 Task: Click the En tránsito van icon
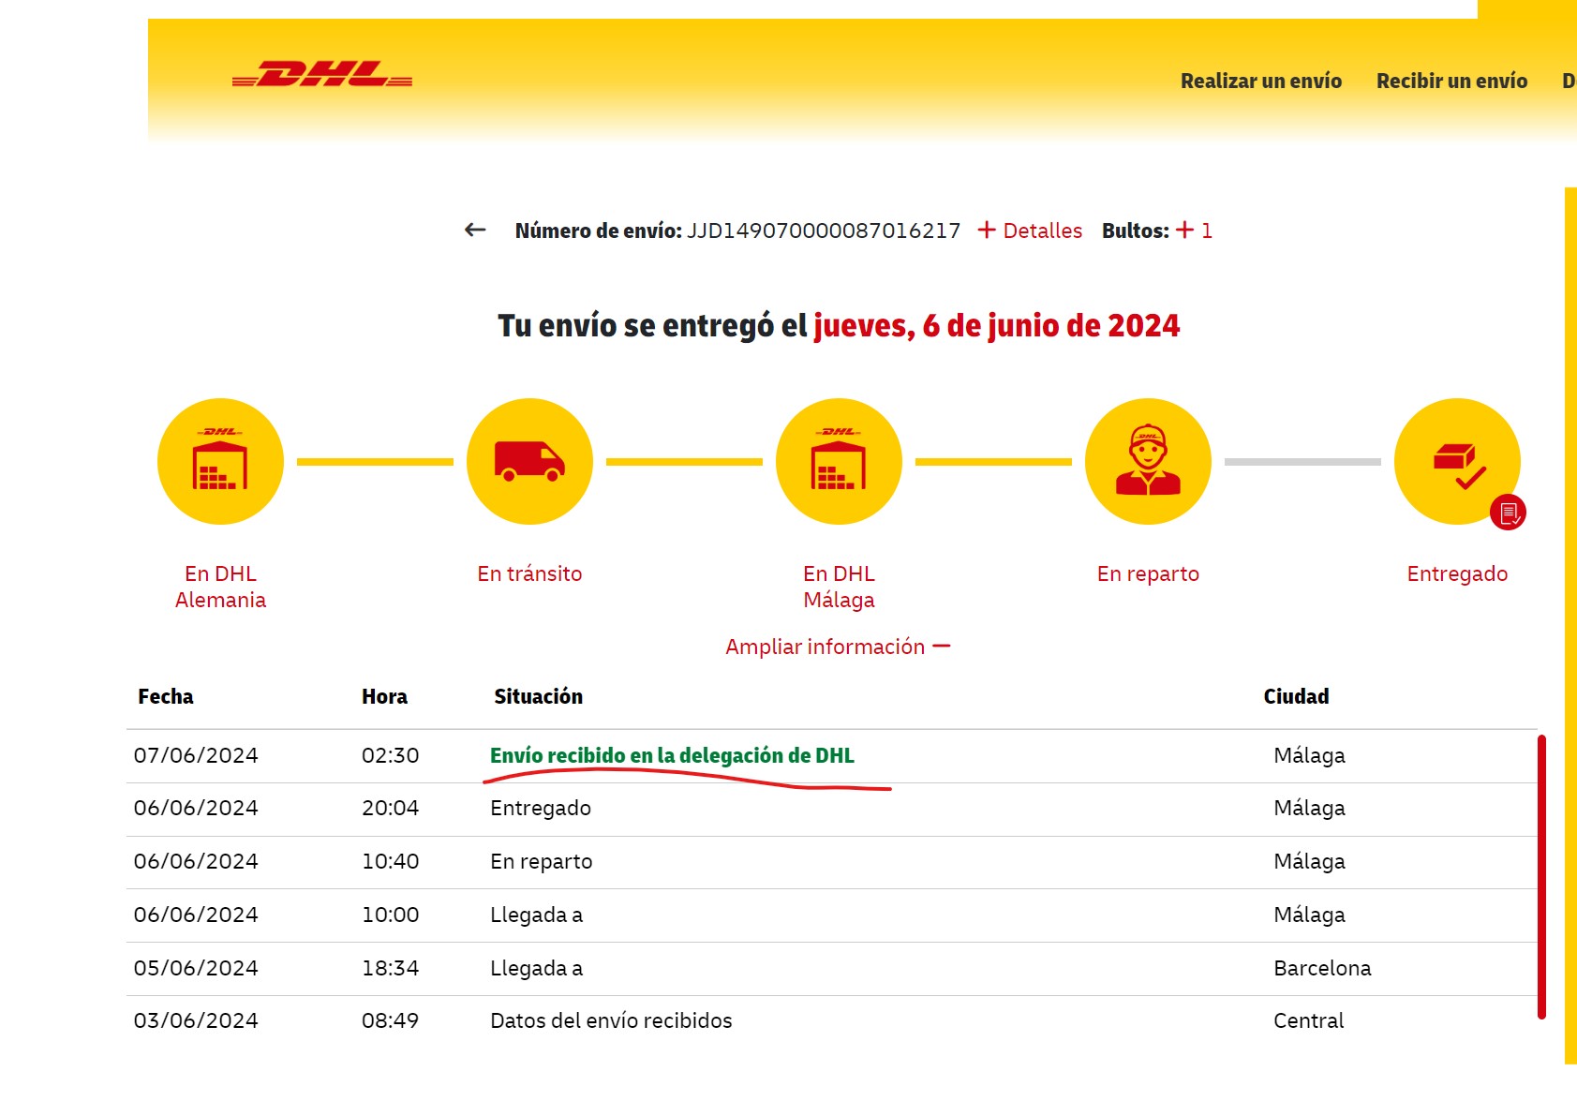pos(529,462)
